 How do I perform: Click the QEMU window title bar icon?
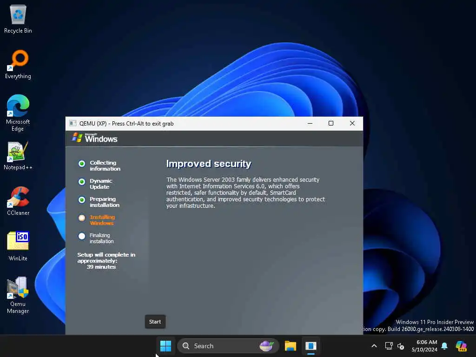click(x=73, y=123)
